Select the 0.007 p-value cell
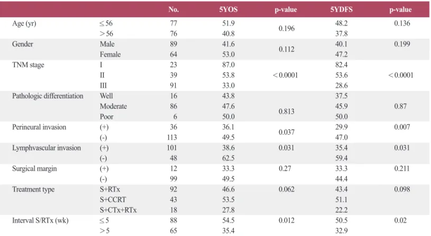The image size is (431, 236). [402, 127]
